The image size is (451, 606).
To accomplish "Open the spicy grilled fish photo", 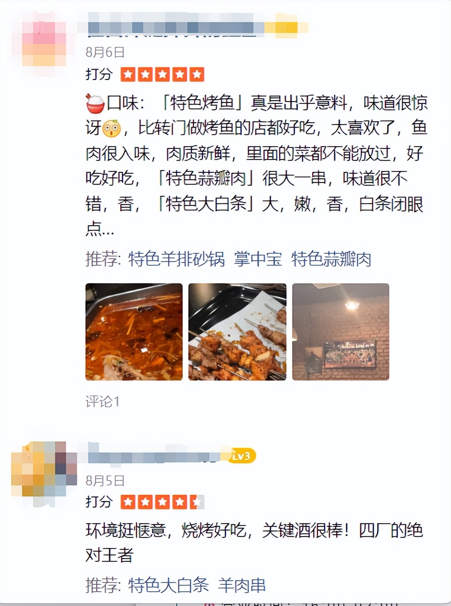I will coord(134,332).
